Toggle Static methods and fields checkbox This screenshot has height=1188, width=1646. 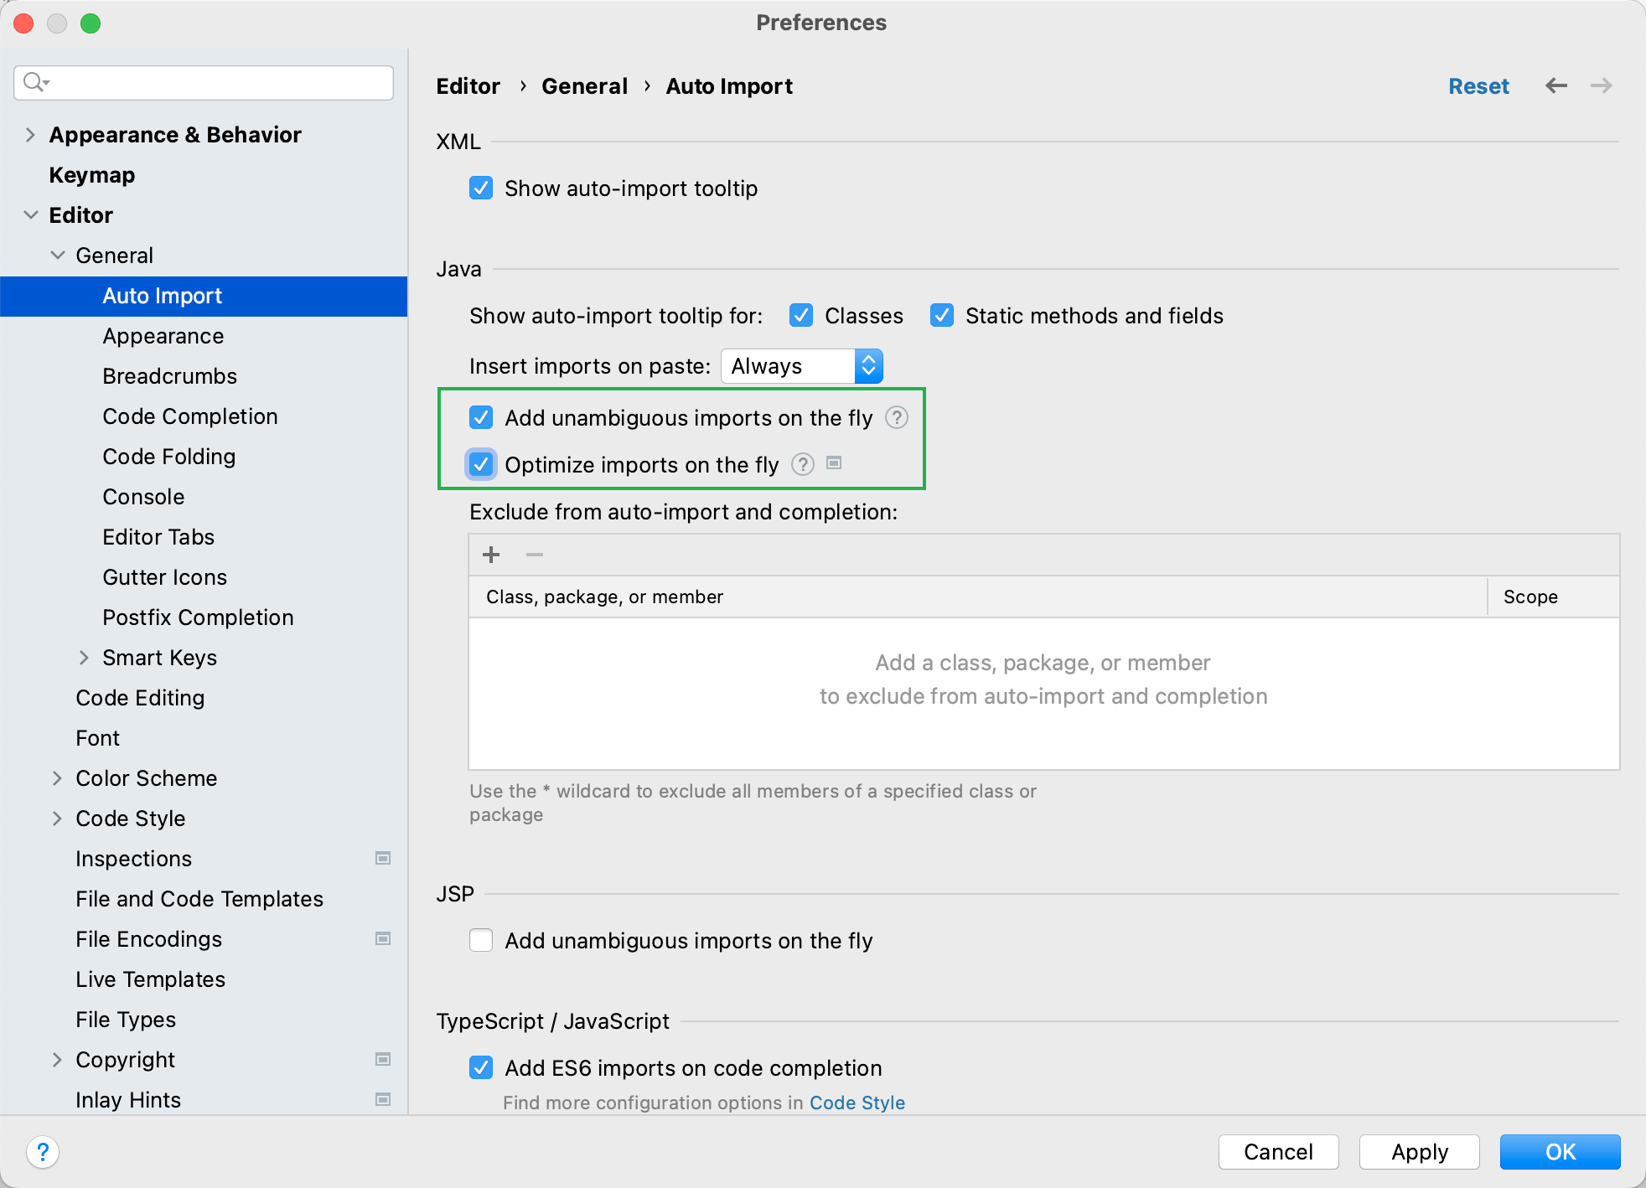coord(942,315)
